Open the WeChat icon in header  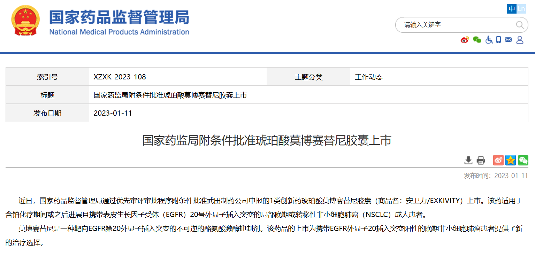pyautogui.click(x=477, y=40)
